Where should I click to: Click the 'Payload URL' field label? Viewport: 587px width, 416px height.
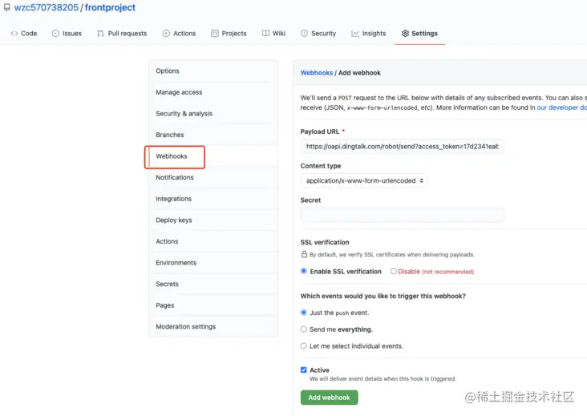[320, 131]
